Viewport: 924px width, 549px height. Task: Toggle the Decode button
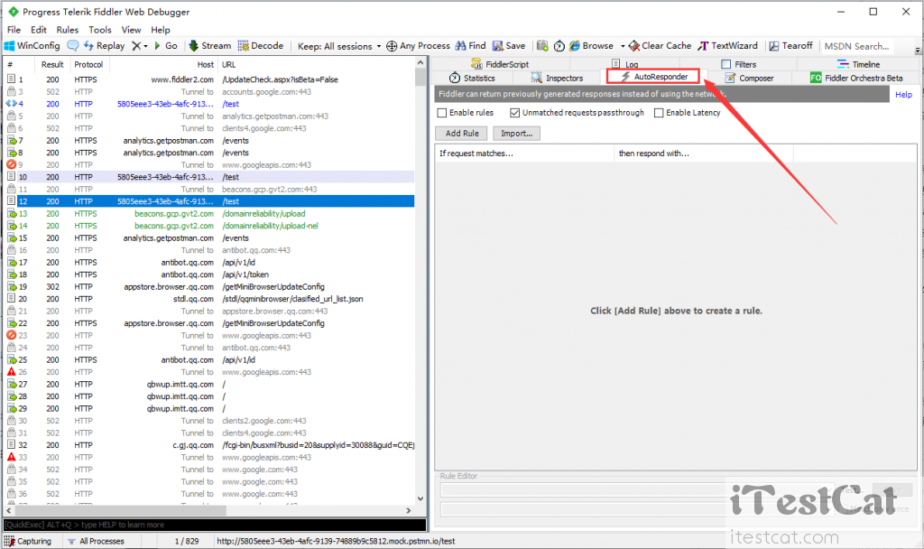[x=261, y=46]
